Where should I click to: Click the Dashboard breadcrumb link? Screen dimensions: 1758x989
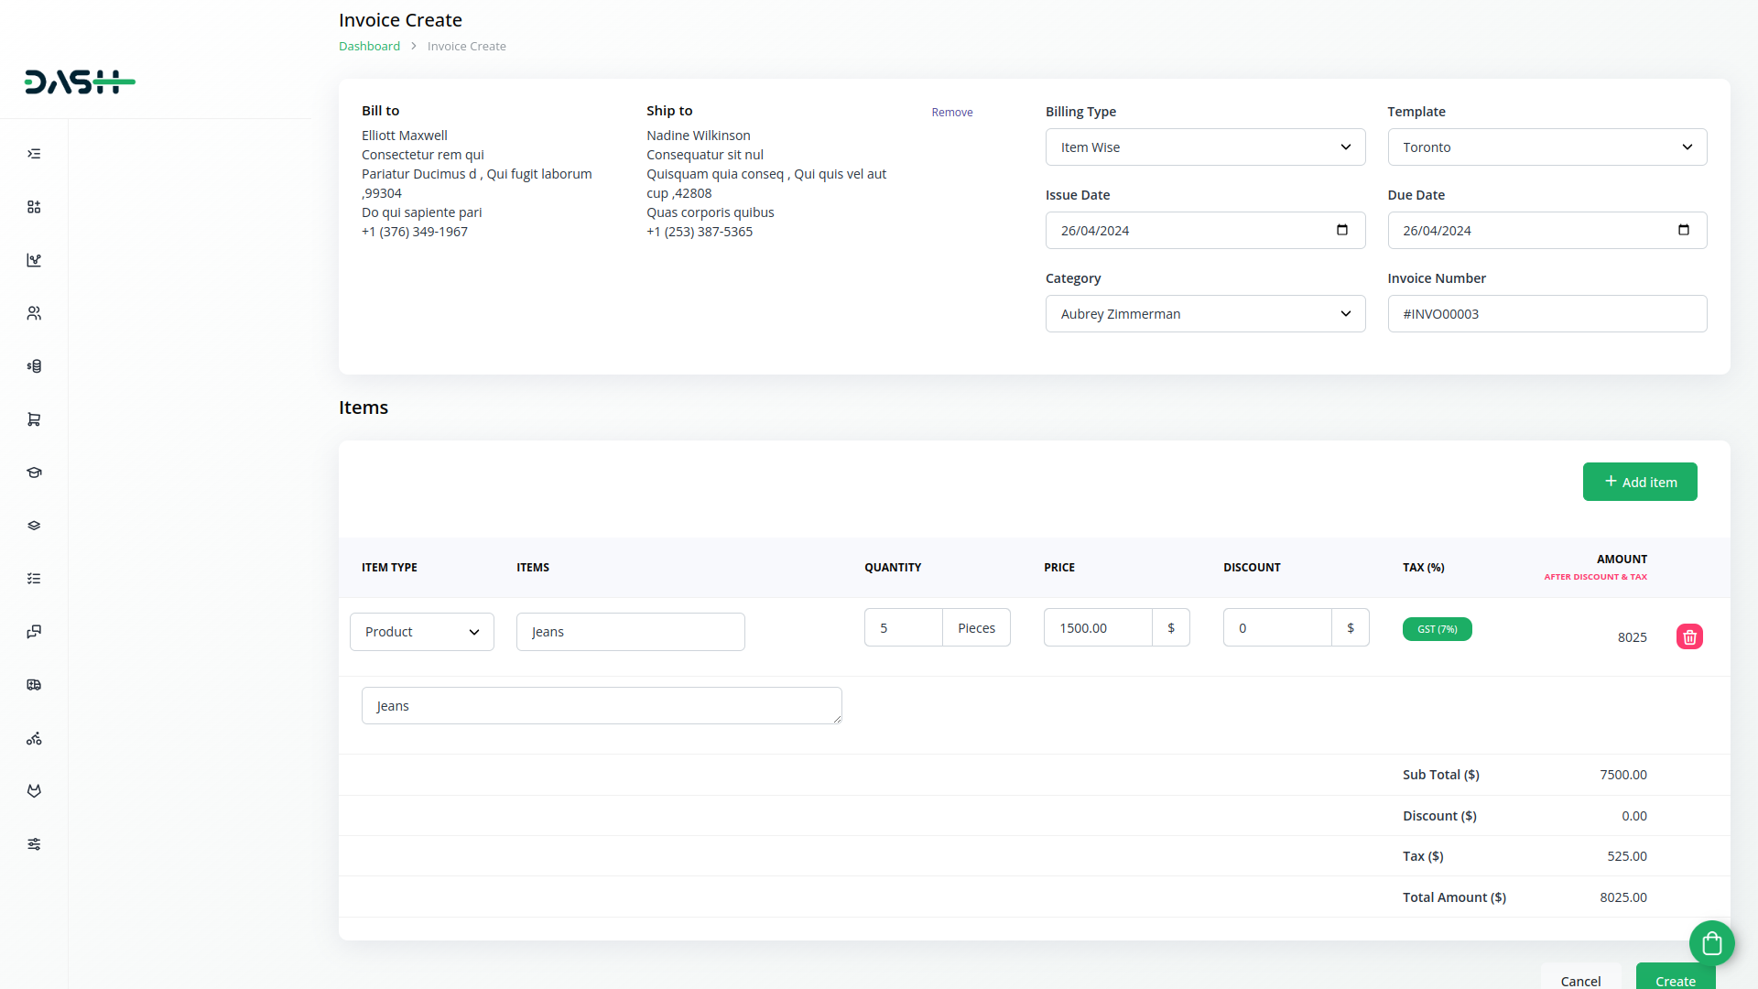(x=369, y=47)
